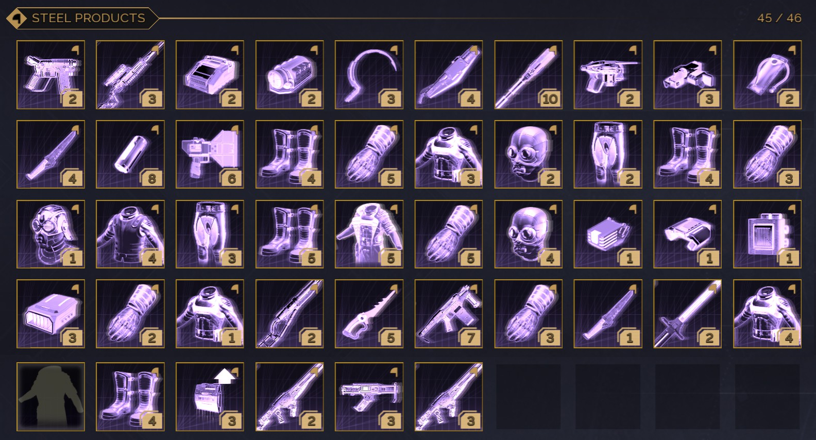Select the crossbow pistol item

607,75
